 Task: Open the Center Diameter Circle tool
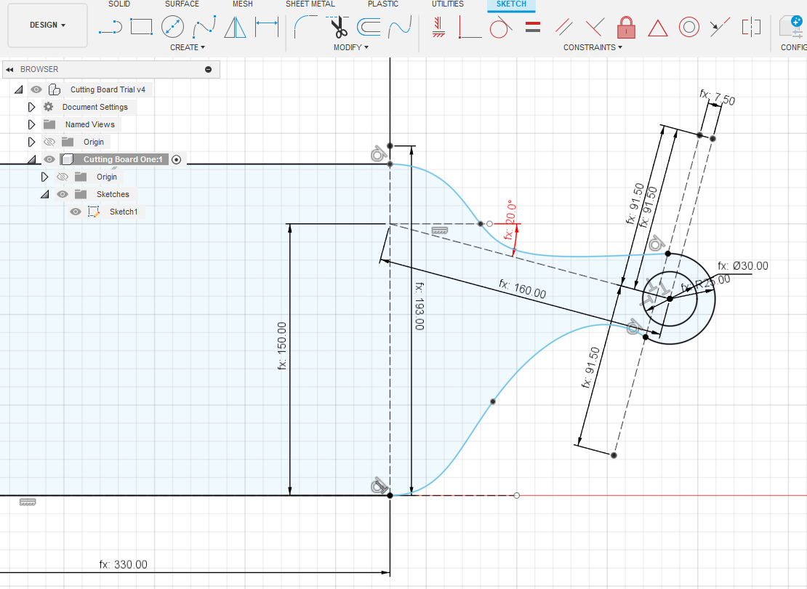pos(173,28)
